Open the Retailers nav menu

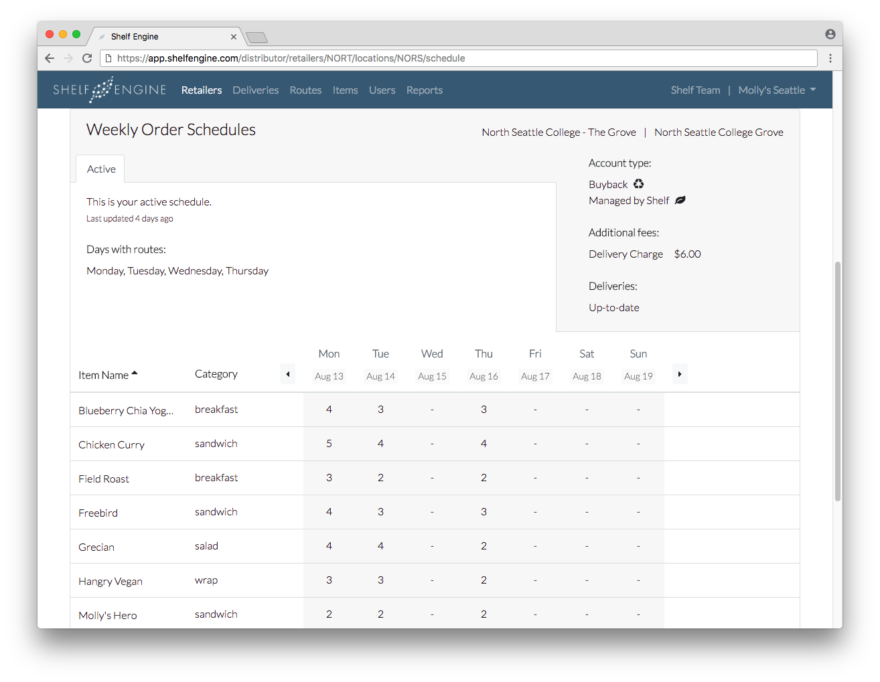pyautogui.click(x=202, y=90)
